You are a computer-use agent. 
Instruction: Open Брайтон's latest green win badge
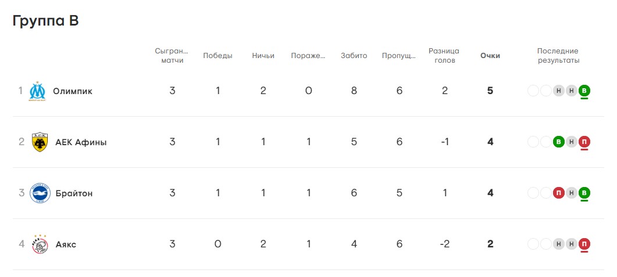tap(584, 193)
